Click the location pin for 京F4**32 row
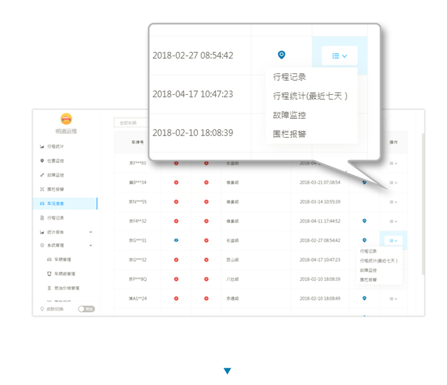447x385 pixels. [x=364, y=221]
